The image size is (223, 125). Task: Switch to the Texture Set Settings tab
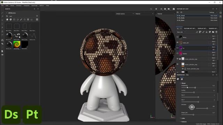[x=190, y=28]
